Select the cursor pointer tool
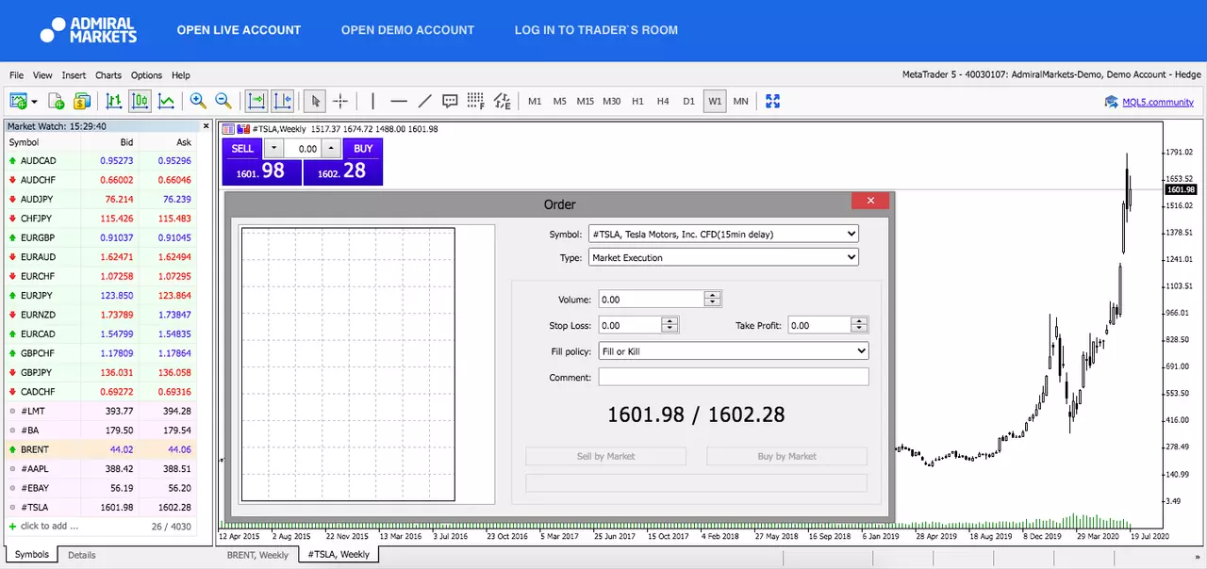 point(316,101)
